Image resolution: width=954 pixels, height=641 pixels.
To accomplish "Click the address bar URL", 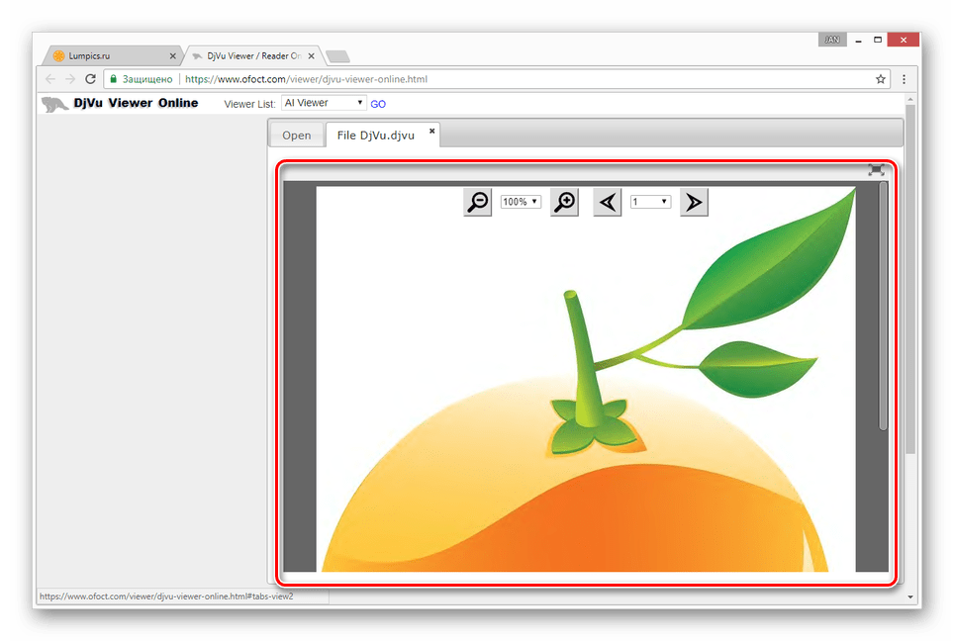I will point(306,79).
